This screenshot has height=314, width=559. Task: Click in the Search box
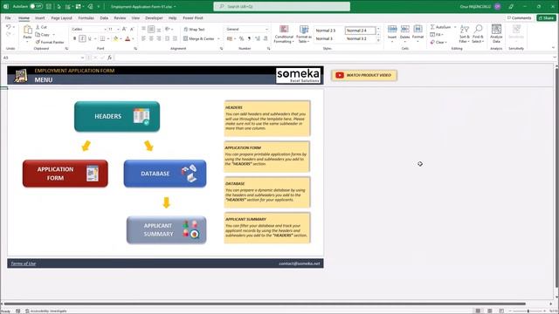click(281, 6)
